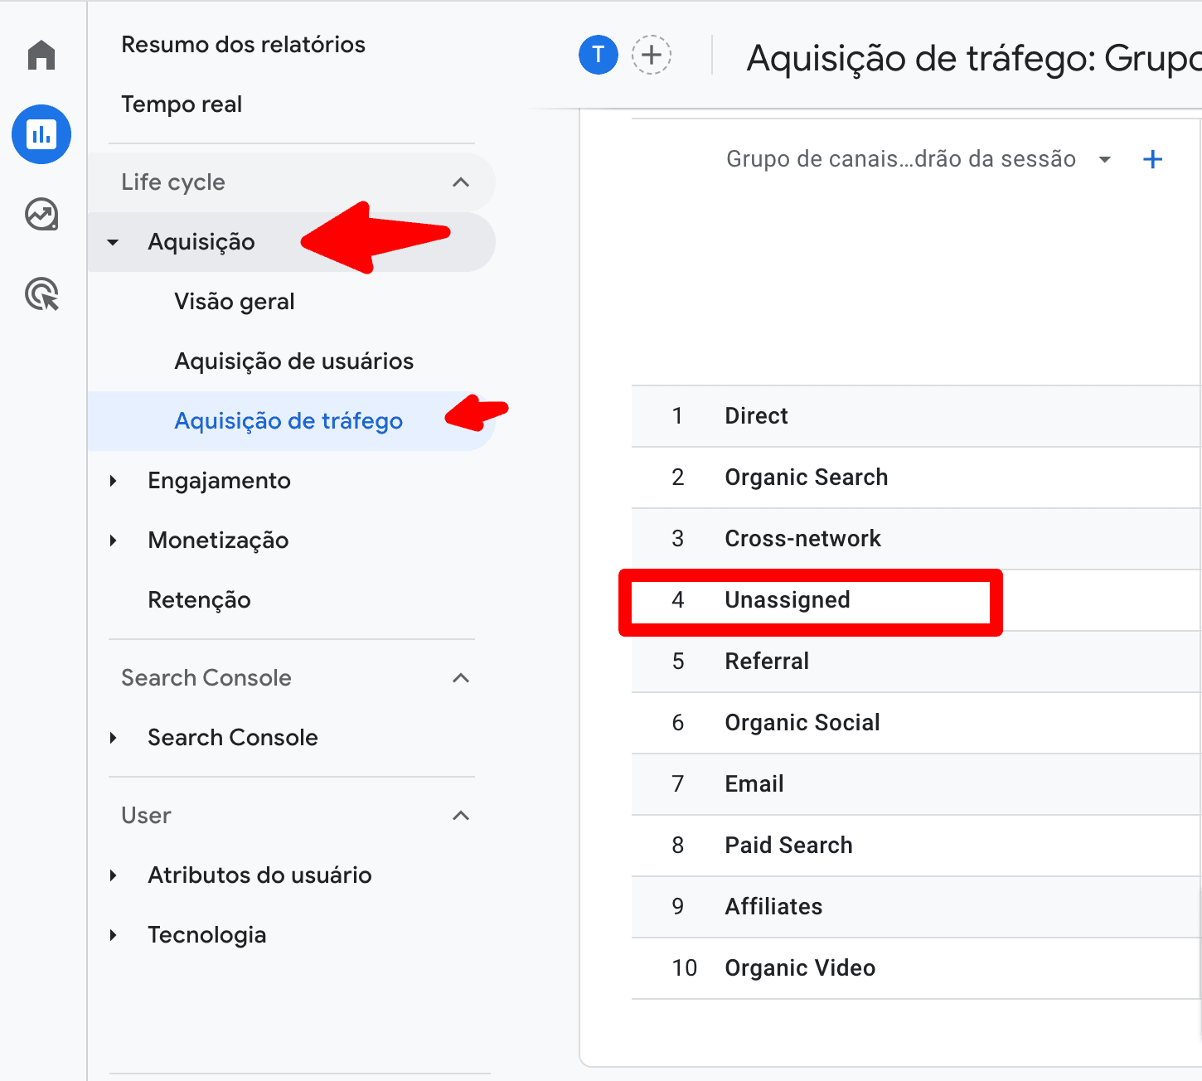Open the Advertising cursor-target icon
This screenshot has height=1081, width=1202.
pos(41,294)
